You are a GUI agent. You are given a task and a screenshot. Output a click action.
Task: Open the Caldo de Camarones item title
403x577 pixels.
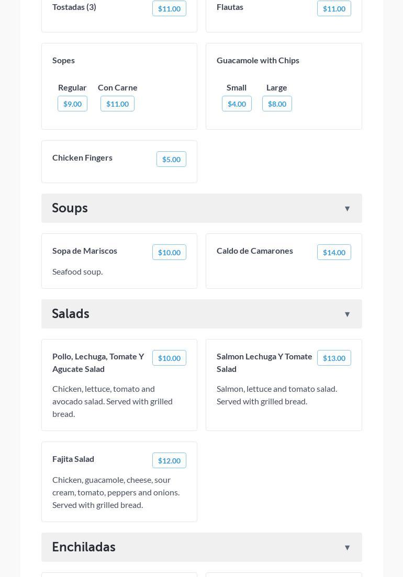[255, 251]
